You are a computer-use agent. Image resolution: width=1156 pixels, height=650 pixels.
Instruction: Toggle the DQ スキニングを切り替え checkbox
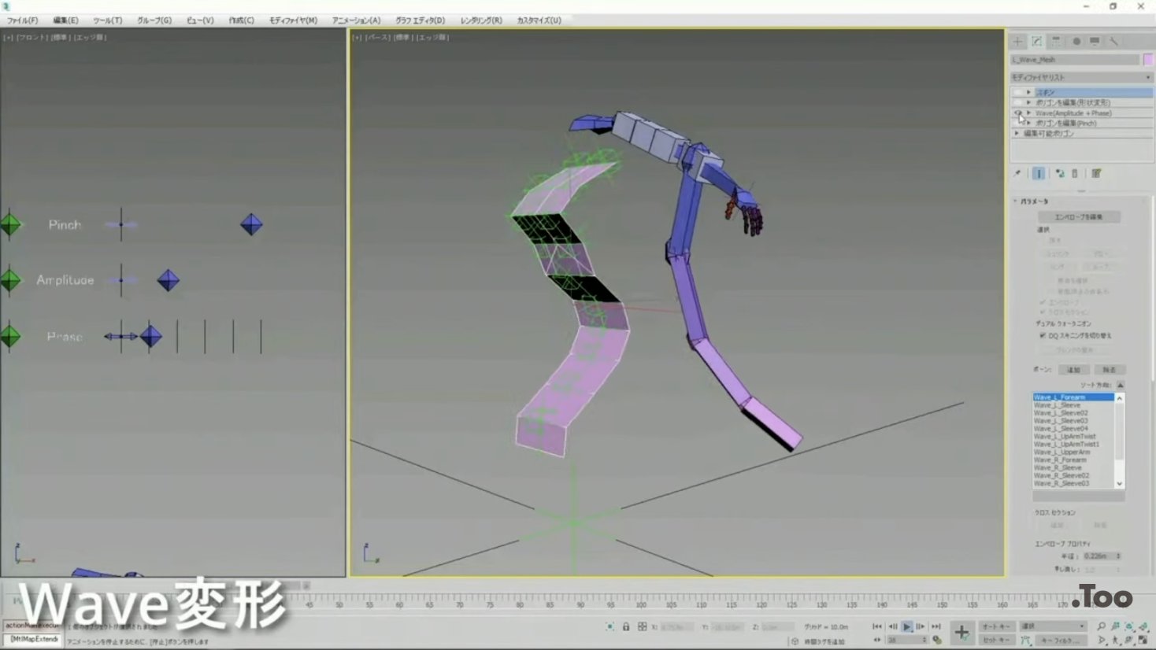click(x=1043, y=336)
